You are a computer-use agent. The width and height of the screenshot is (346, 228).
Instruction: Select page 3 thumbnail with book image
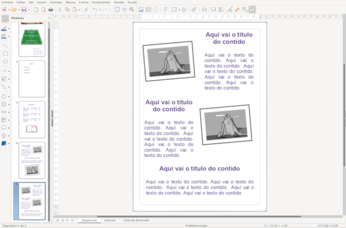tap(32, 119)
